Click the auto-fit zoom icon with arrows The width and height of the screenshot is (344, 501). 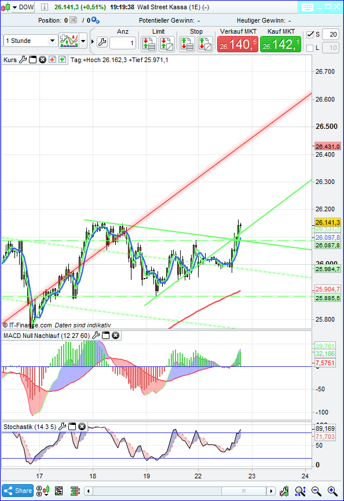(301, 491)
